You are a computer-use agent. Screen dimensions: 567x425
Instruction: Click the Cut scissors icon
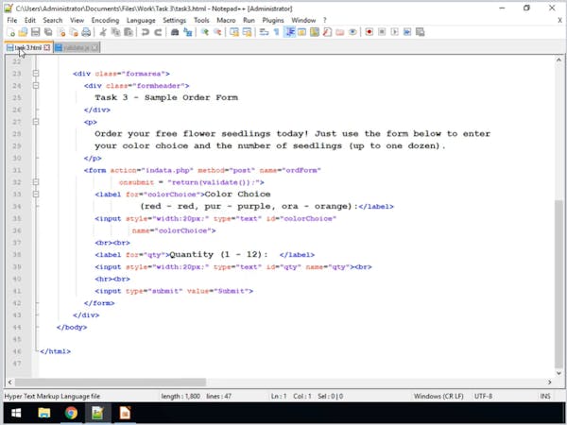tap(103, 32)
